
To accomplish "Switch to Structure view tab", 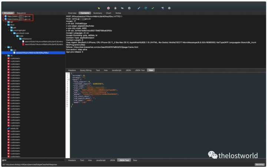I will click(x=8, y=13).
